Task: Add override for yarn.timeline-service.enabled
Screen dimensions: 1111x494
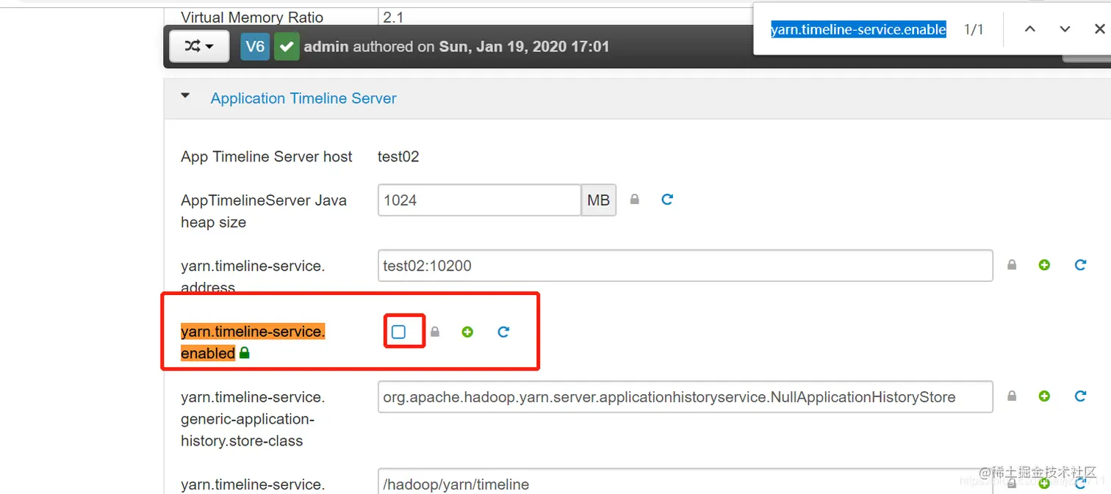Action: [467, 332]
